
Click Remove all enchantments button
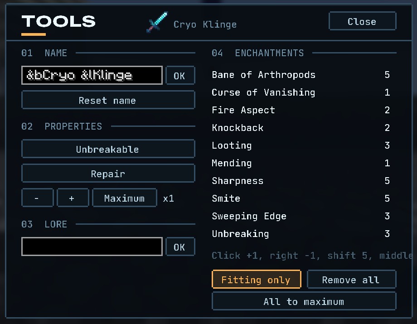click(352, 279)
